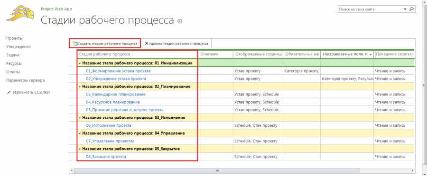
Task: Open 02_Утверждение устава проекта stage
Action: (116, 79)
